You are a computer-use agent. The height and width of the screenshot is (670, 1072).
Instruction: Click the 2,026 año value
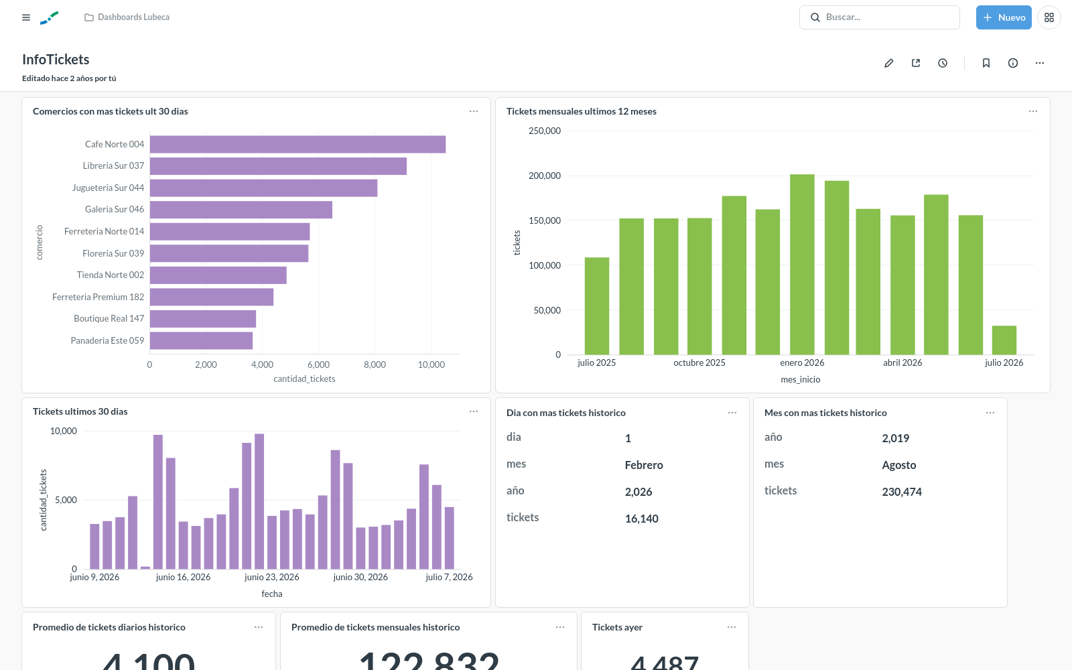(x=639, y=492)
